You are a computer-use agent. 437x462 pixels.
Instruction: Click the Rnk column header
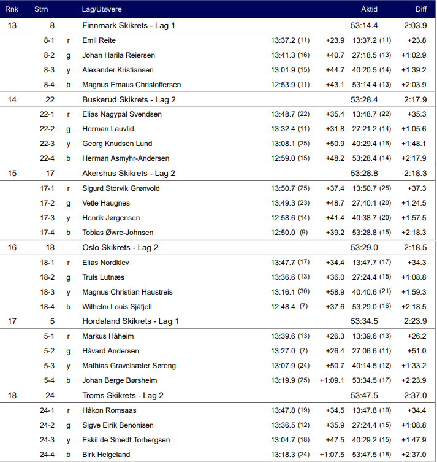12,10
